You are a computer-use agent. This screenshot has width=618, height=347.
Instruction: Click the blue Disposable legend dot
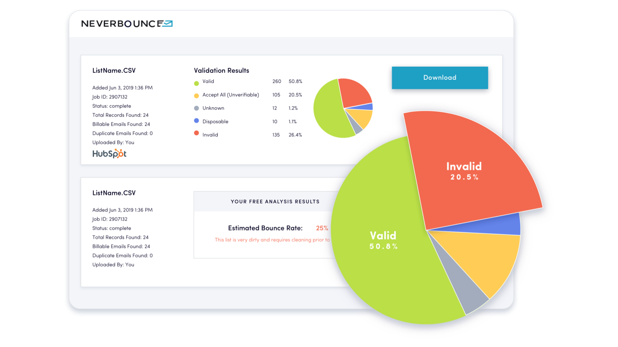pos(196,121)
